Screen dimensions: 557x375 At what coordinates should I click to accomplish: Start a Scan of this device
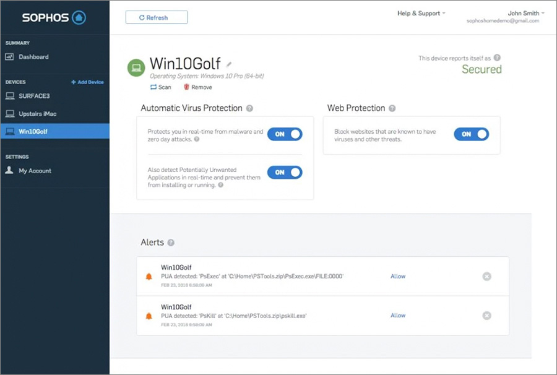pos(160,87)
